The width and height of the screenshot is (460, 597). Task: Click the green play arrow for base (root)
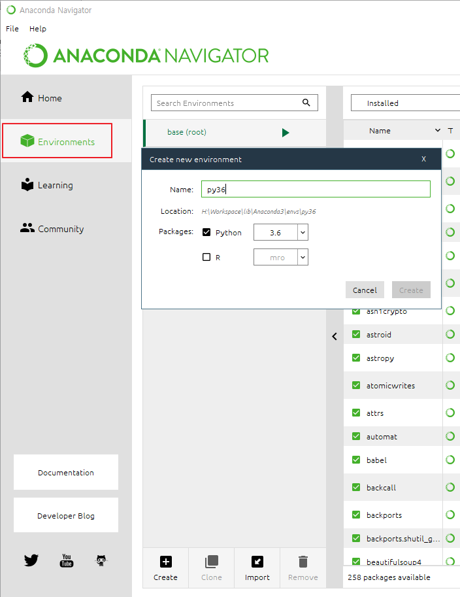click(286, 133)
